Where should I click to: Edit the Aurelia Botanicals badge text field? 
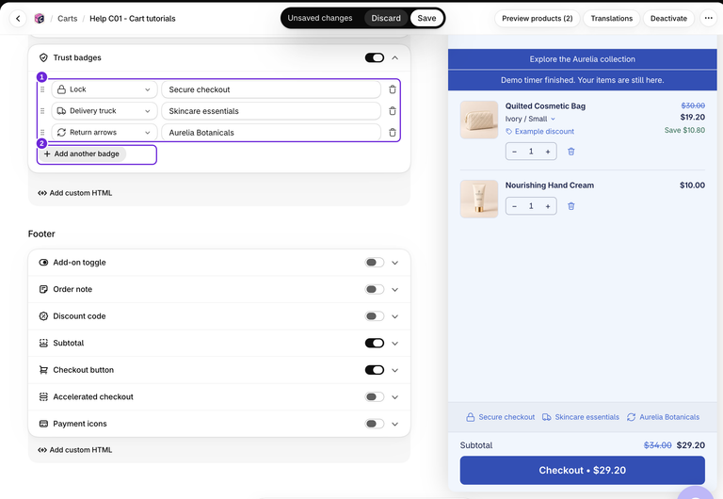pyautogui.click(x=271, y=133)
